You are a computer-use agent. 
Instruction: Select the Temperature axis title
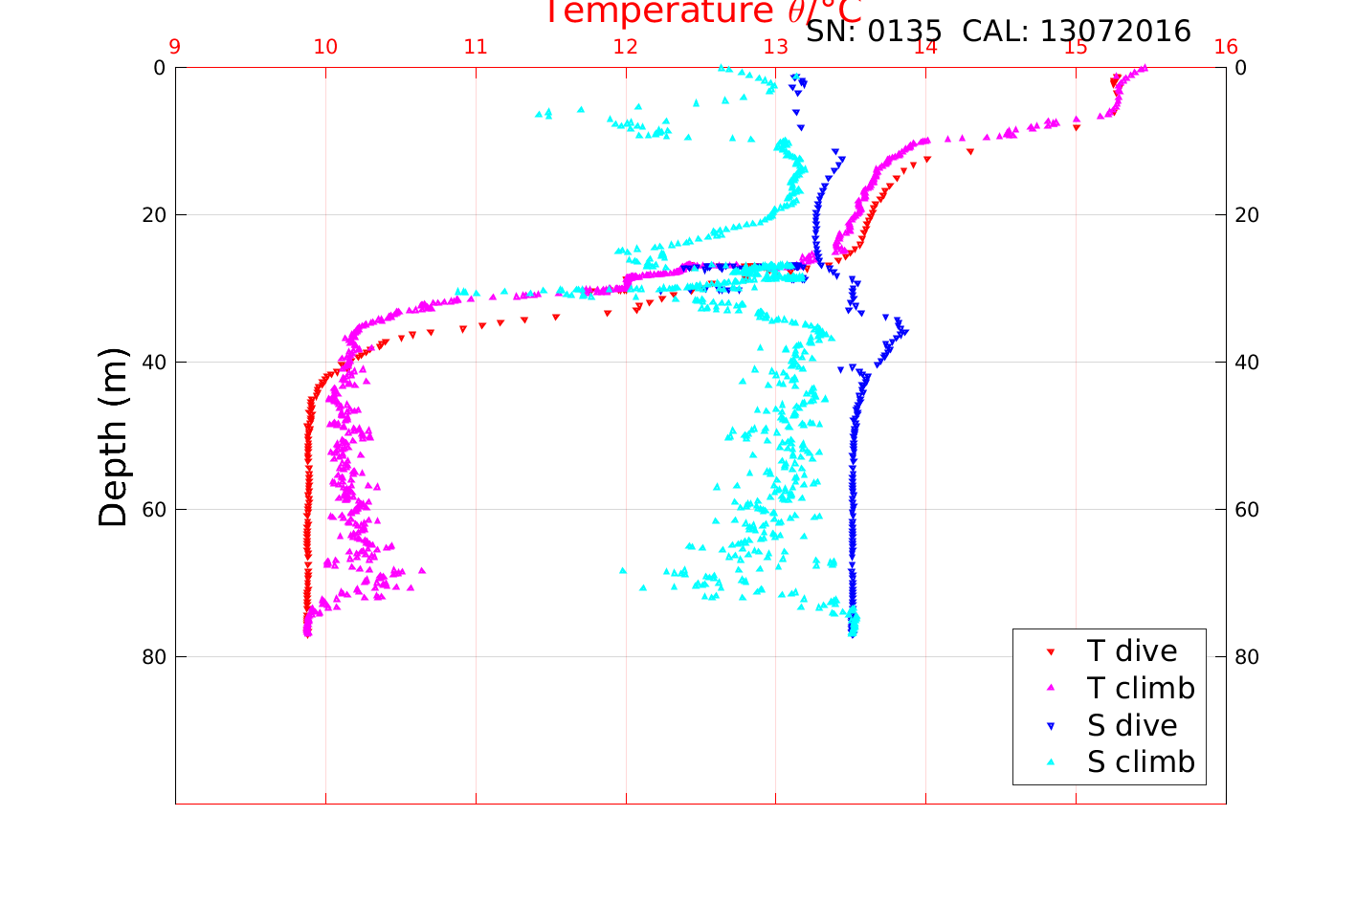[703, 12]
